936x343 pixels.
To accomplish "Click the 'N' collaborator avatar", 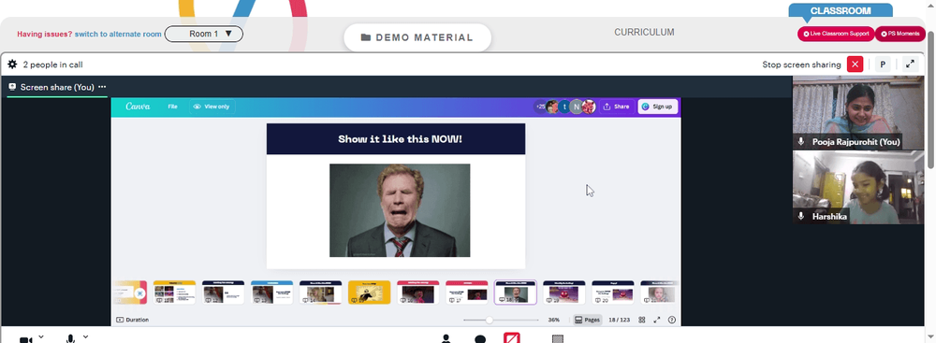I will (x=576, y=107).
